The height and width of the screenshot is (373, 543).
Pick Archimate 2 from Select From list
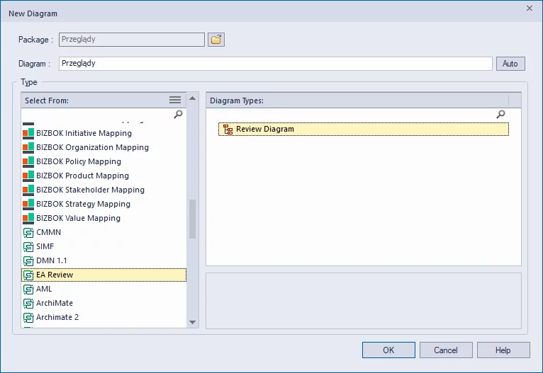pyautogui.click(x=57, y=317)
